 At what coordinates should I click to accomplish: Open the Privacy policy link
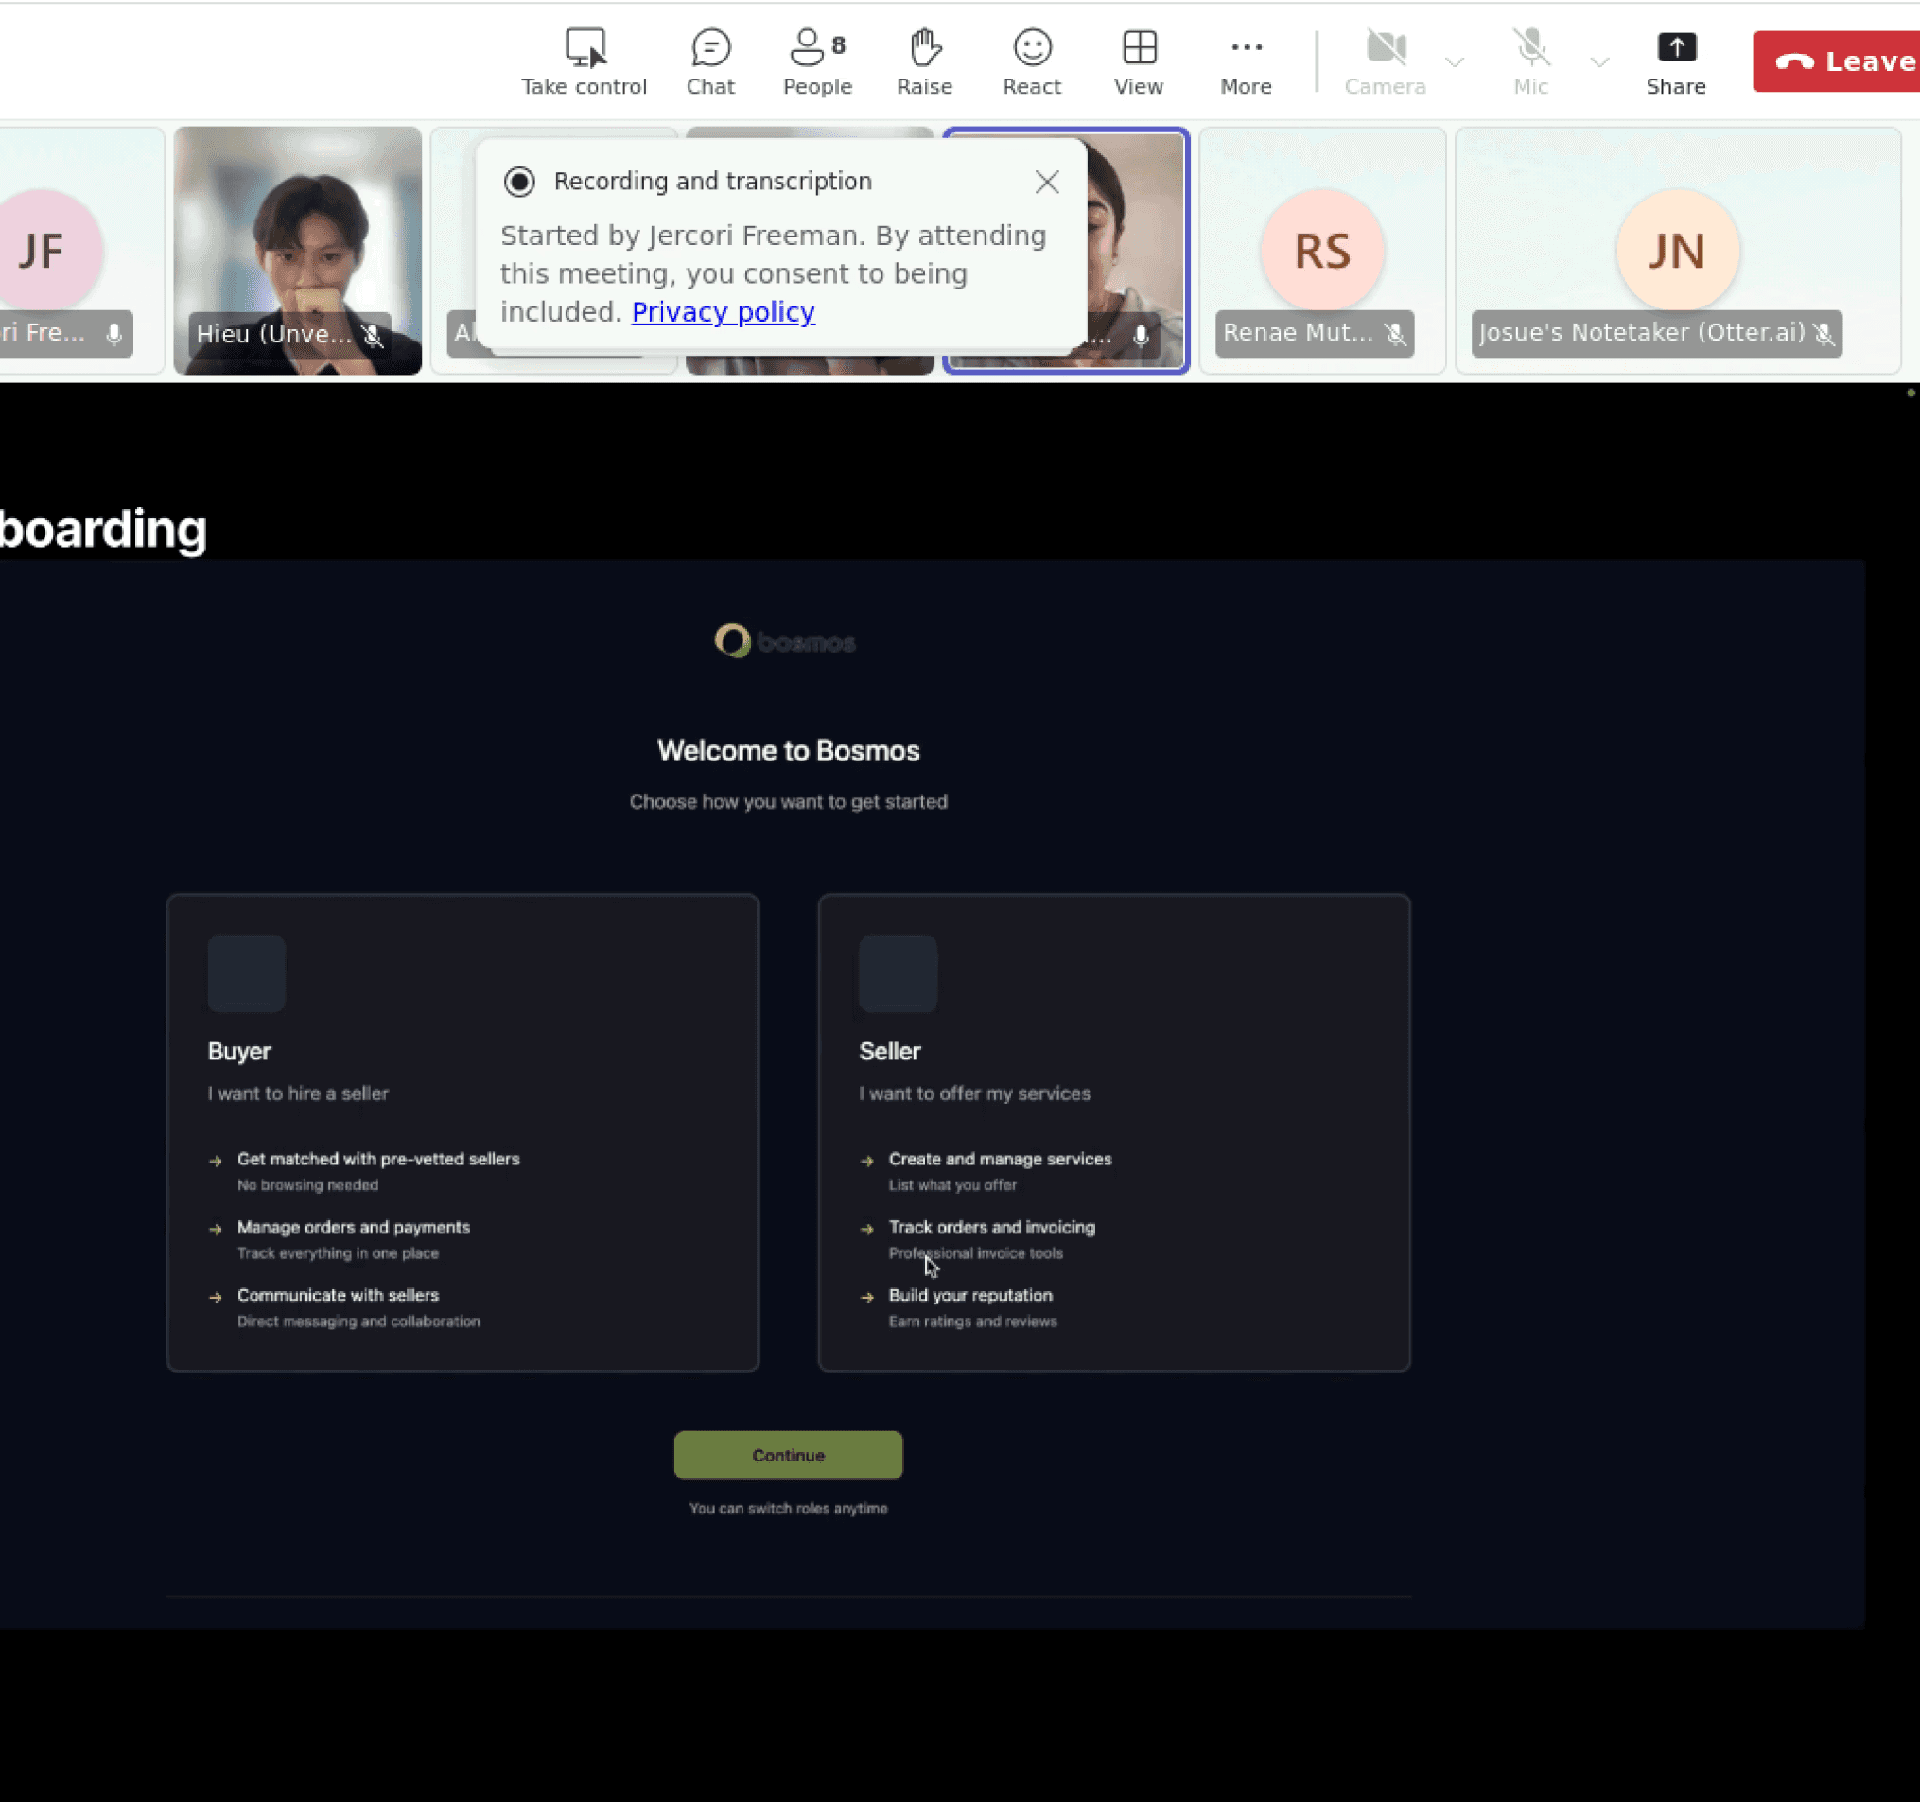click(x=723, y=312)
